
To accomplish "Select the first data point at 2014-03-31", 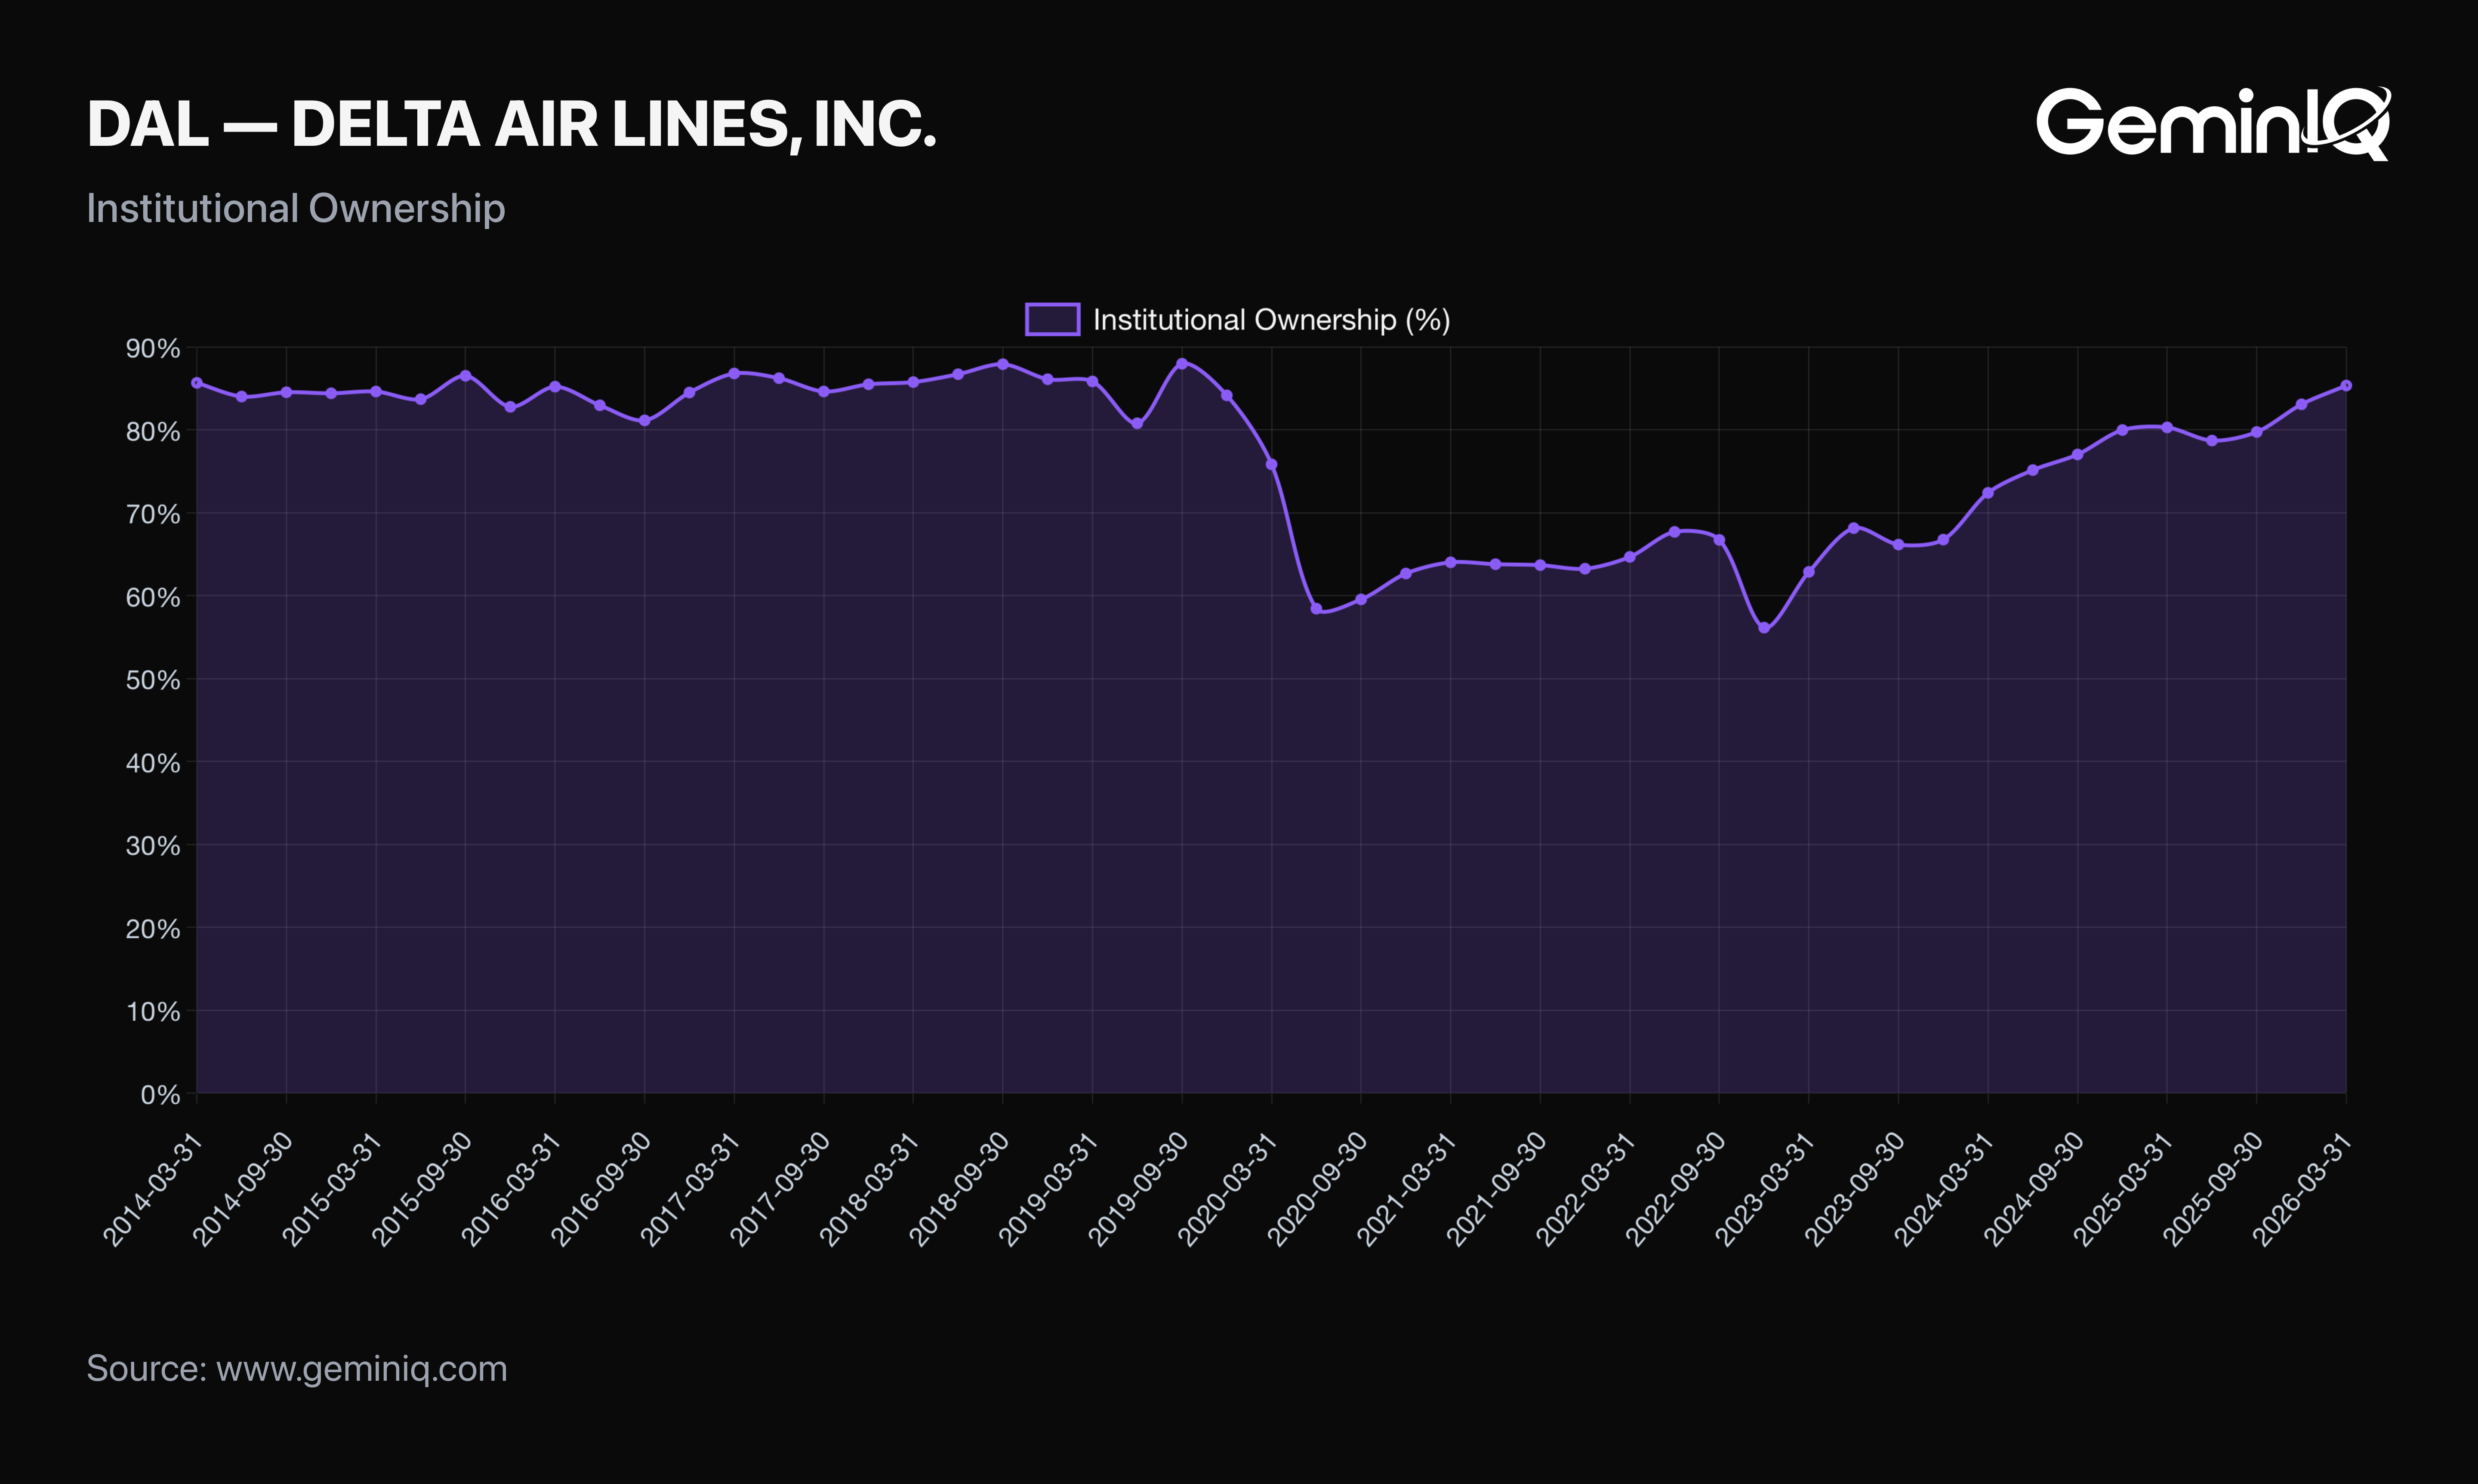I will tap(197, 383).
